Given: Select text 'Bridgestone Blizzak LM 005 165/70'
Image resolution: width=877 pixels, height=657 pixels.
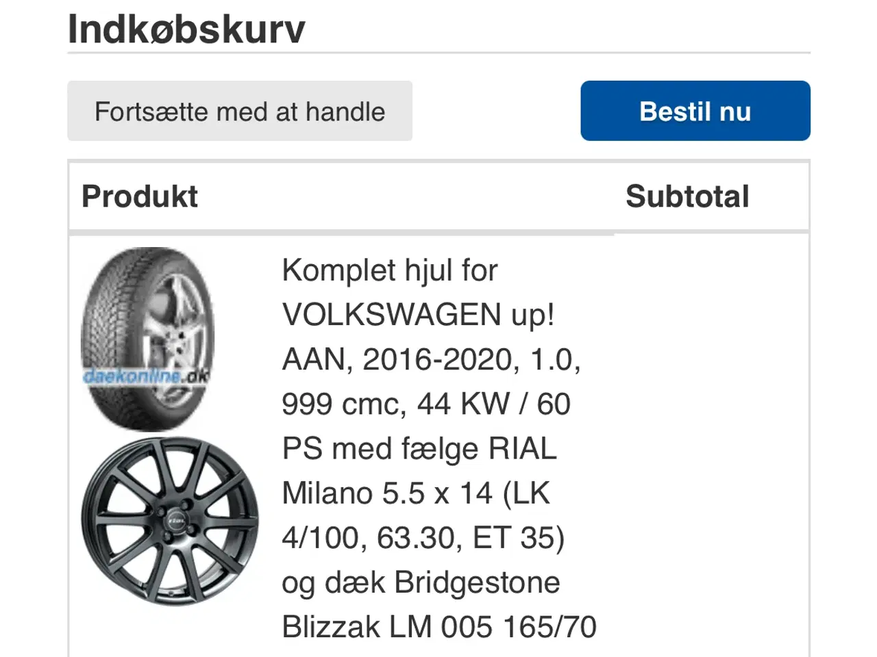Looking at the screenshot, I should (x=438, y=605).
